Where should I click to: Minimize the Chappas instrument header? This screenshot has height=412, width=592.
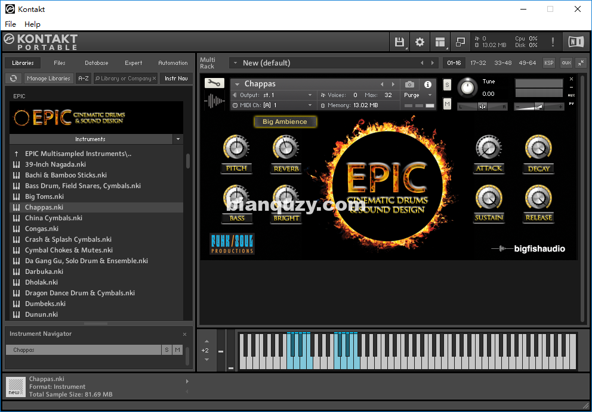pyautogui.click(x=571, y=87)
